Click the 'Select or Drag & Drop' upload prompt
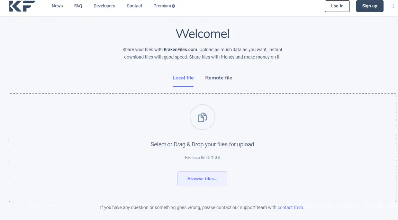Screen dimensions: 398x220 (202, 144)
